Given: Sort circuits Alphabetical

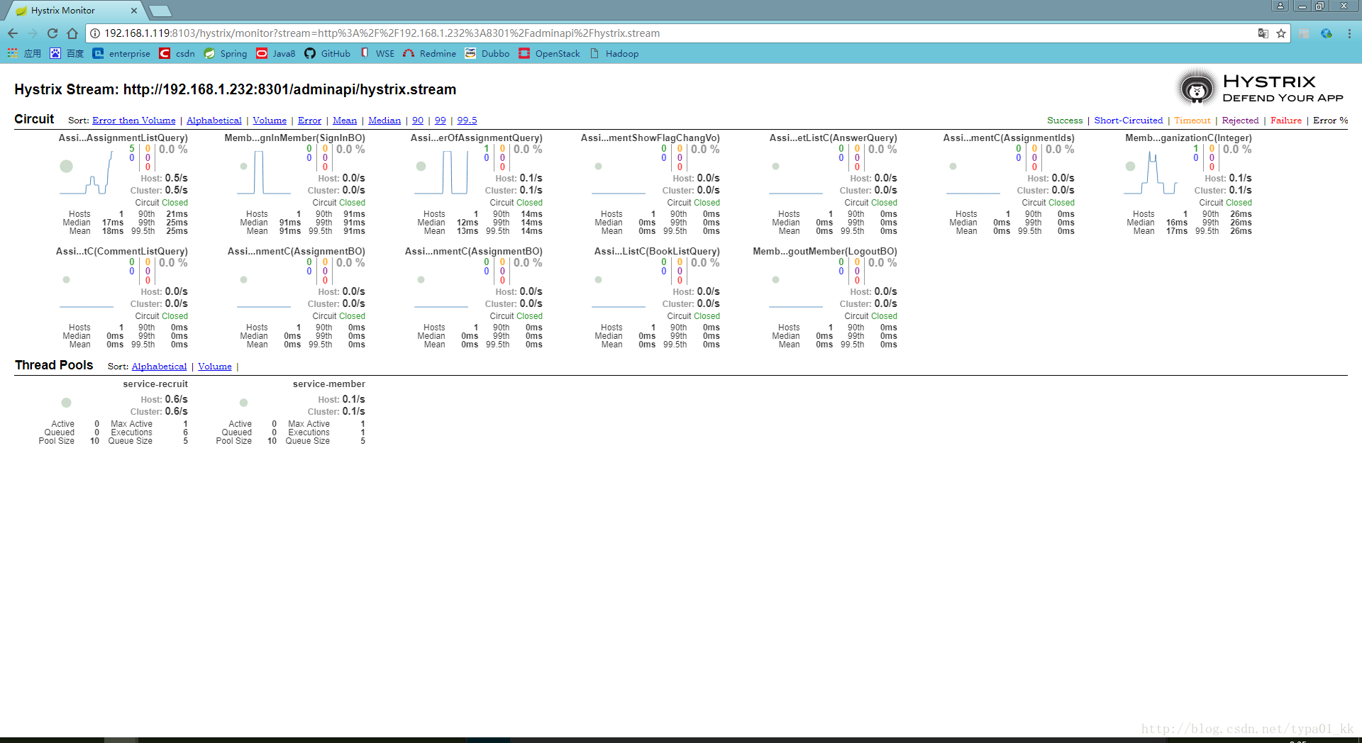Looking at the screenshot, I should pyautogui.click(x=214, y=121).
